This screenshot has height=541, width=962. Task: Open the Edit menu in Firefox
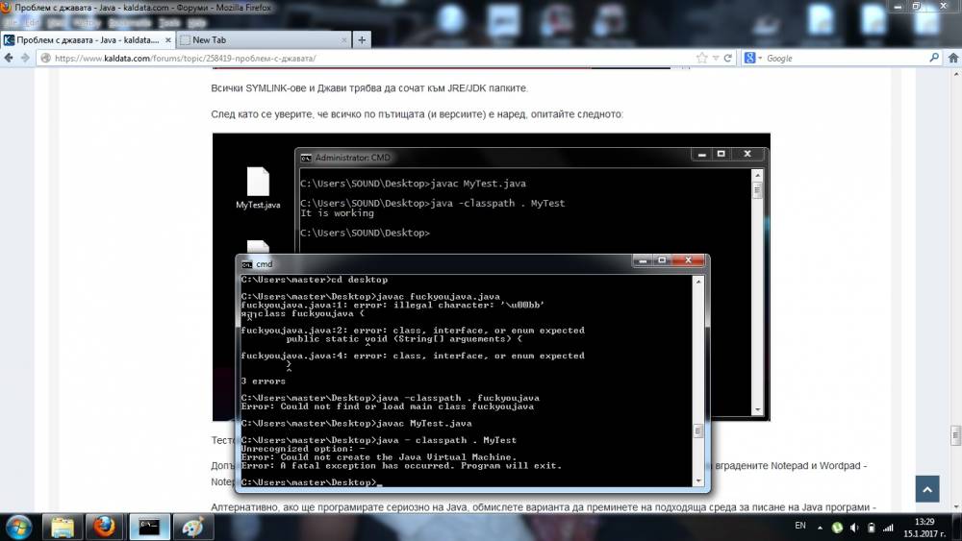click(31, 23)
